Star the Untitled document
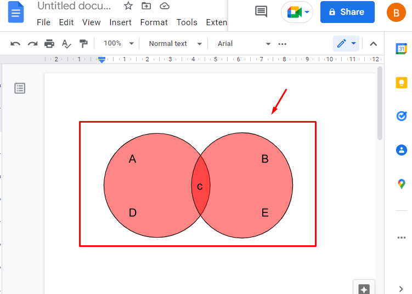 point(128,6)
